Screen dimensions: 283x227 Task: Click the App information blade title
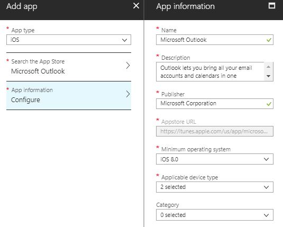186,6
